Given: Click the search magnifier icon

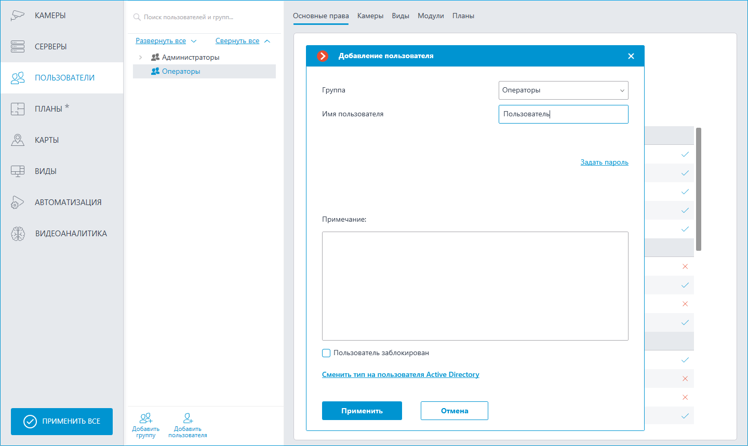Looking at the screenshot, I should click(137, 17).
